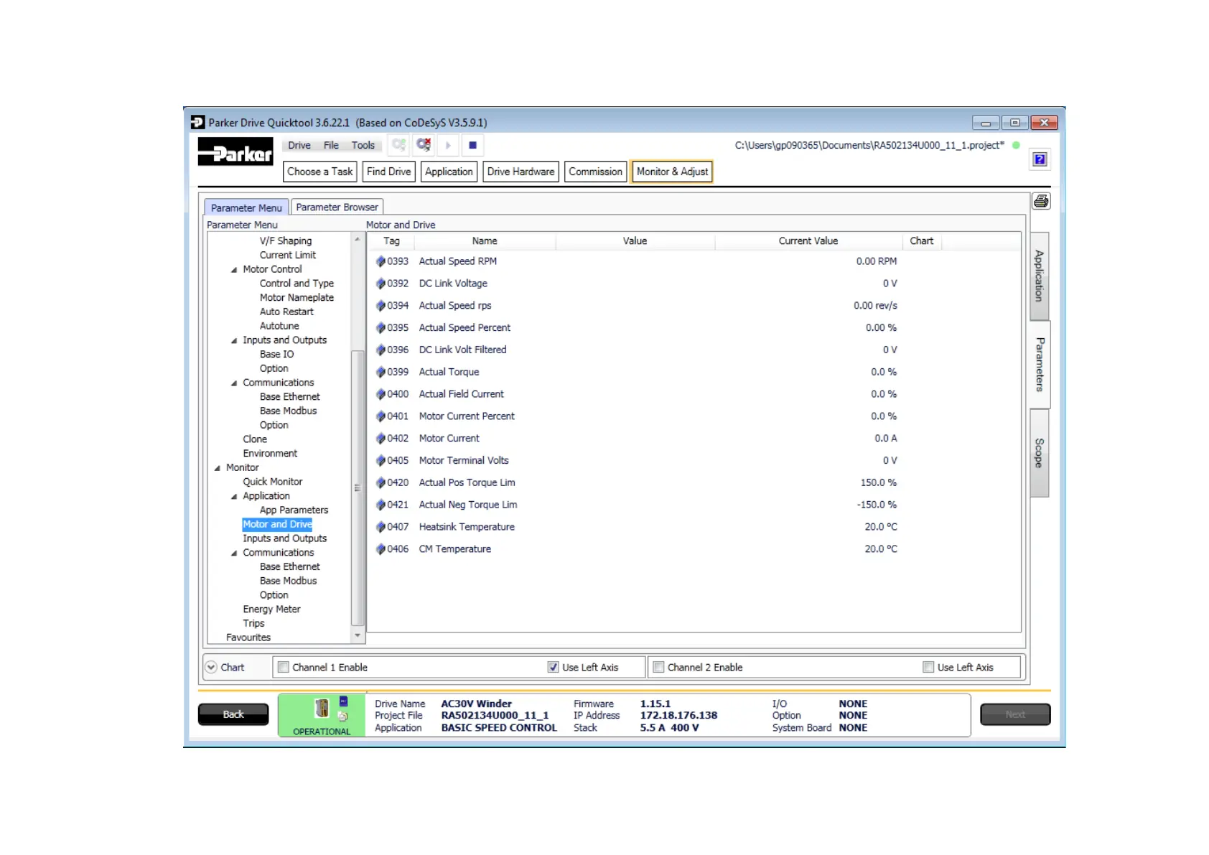Click the Find Drive button
This screenshot has width=1209, height=855.
click(x=388, y=172)
